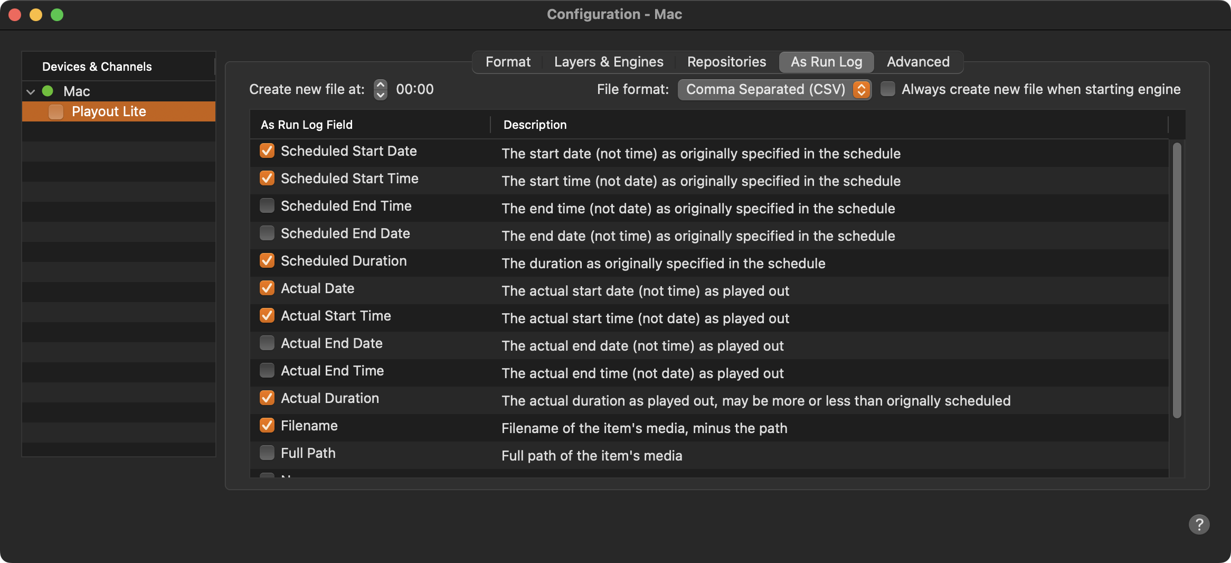
Task: Click the help question mark button
Action: (x=1199, y=524)
